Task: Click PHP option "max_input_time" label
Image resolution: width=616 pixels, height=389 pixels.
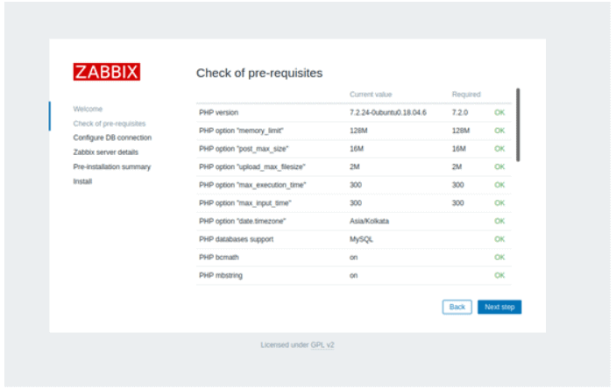Action: click(x=245, y=202)
